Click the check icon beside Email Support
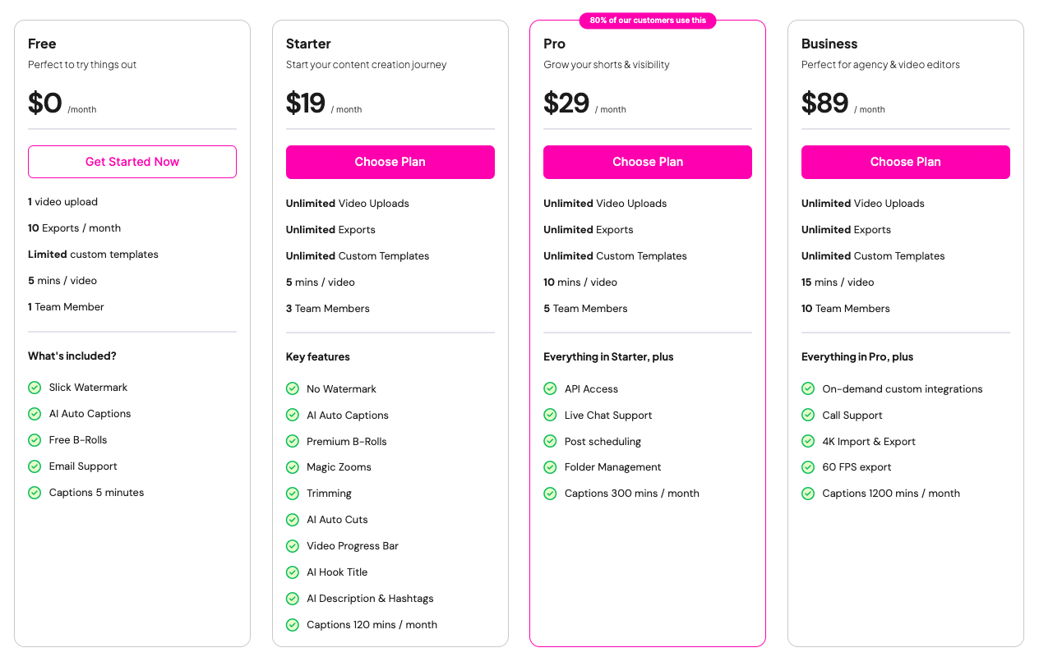The width and height of the screenshot is (1039, 657). (x=35, y=466)
